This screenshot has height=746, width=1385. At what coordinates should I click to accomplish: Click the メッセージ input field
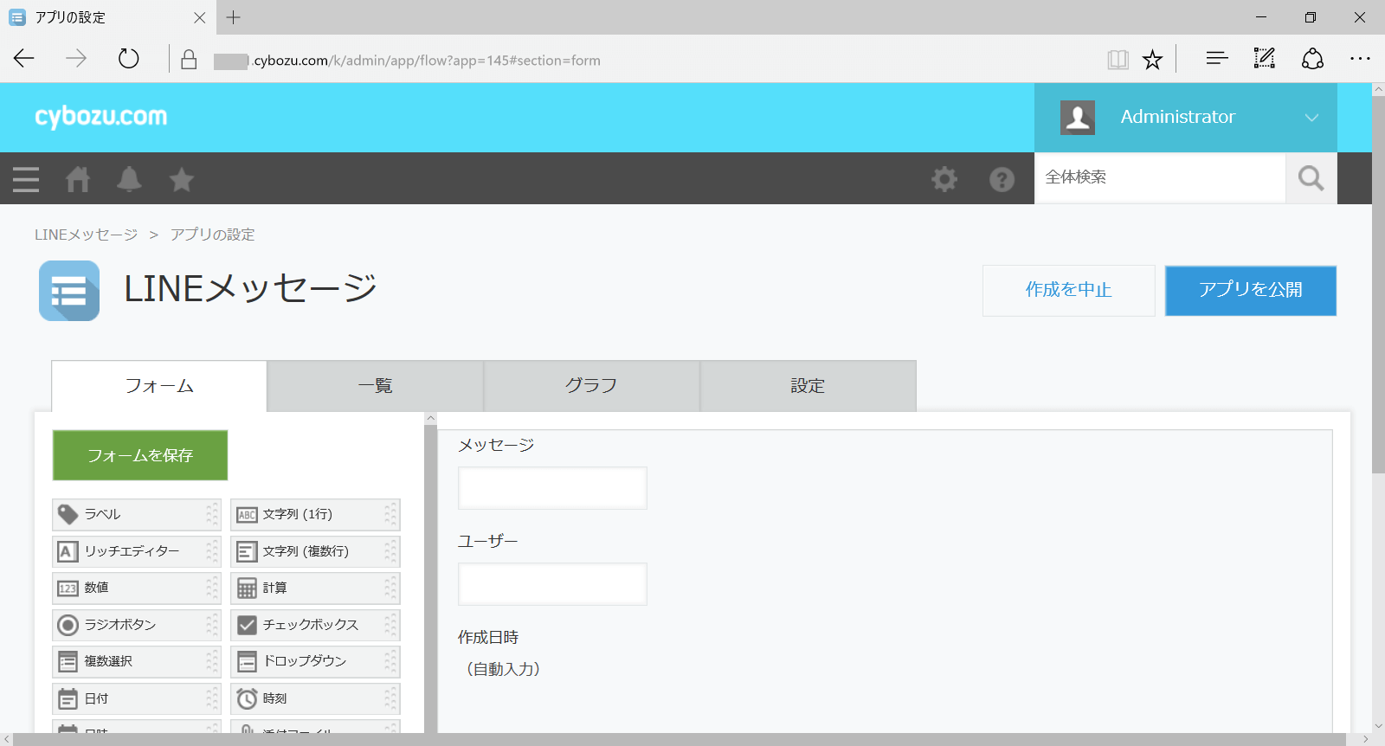point(552,488)
